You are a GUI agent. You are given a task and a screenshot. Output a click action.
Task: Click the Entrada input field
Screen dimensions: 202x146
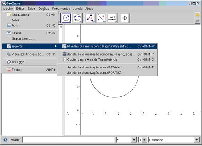coord(68,140)
